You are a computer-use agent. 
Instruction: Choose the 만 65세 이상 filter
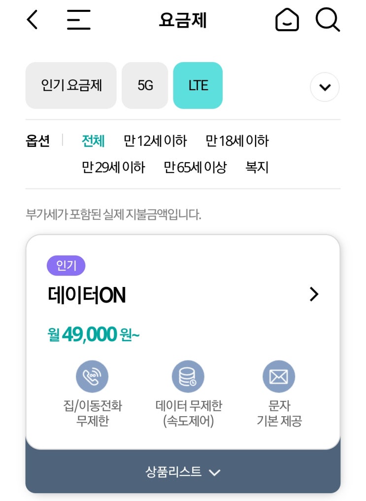[195, 167]
